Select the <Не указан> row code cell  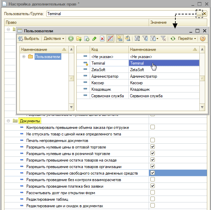(109, 57)
